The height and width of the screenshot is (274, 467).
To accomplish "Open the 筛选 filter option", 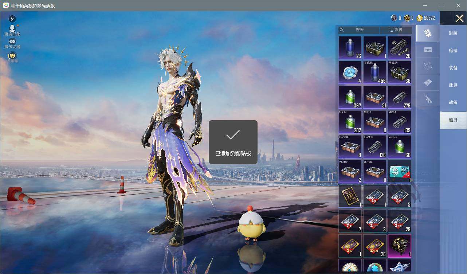I will click(396, 30).
